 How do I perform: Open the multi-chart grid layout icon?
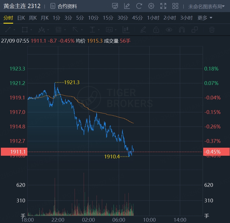tap(175, 6)
